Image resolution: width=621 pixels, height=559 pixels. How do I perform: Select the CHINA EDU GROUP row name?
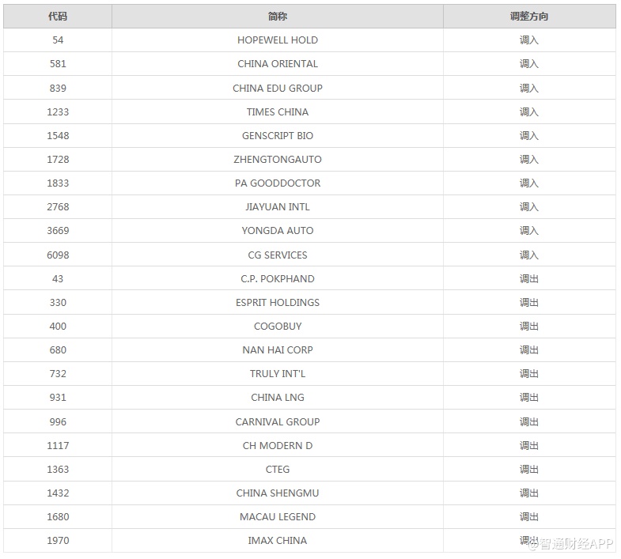pyautogui.click(x=278, y=88)
